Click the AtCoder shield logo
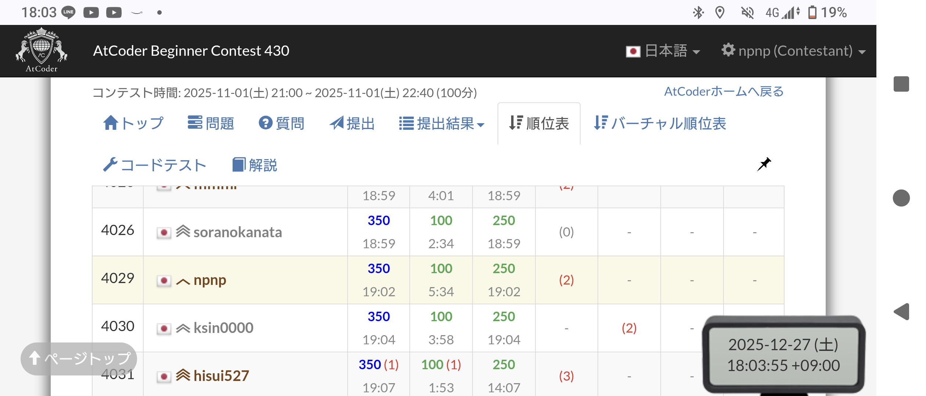This screenshot has height=396, width=926. pyautogui.click(x=42, y=49)
